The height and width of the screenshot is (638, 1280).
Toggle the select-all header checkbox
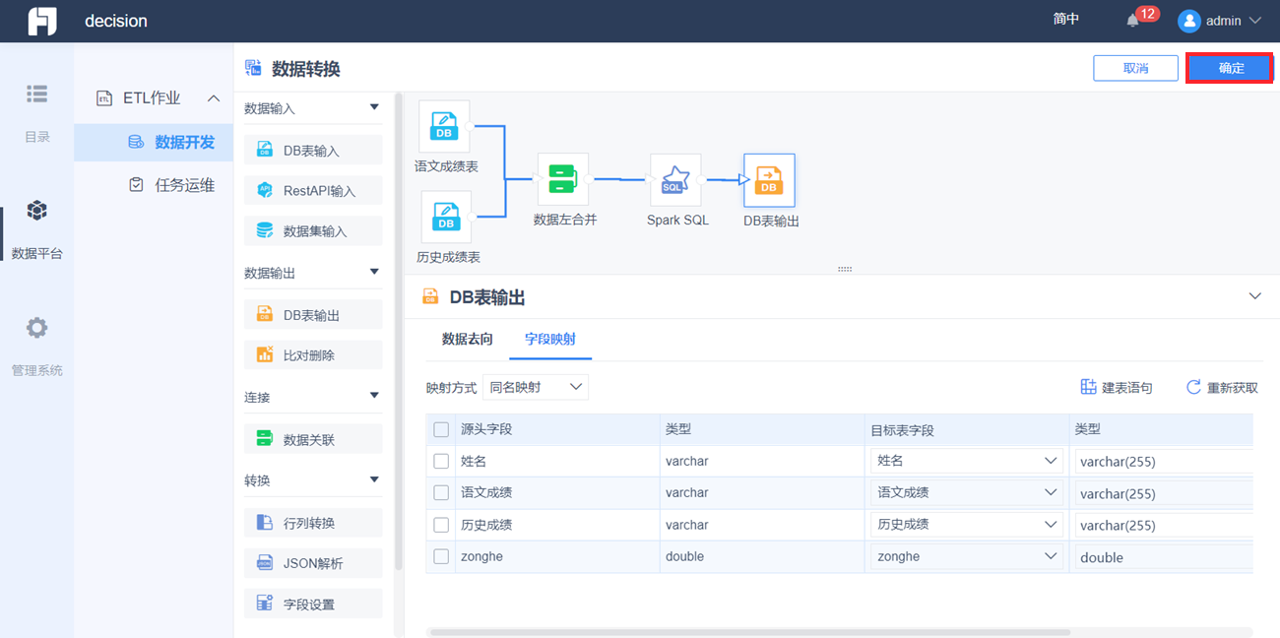(x=441, y=429)
